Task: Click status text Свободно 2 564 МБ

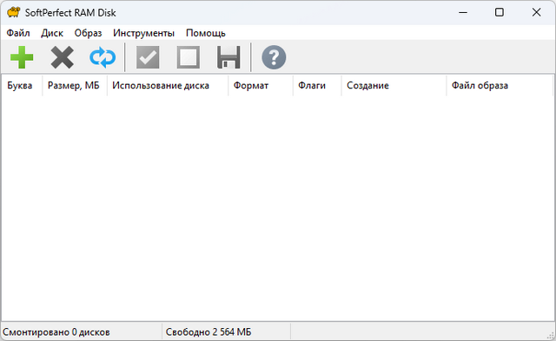Action: tap(208, 332)
